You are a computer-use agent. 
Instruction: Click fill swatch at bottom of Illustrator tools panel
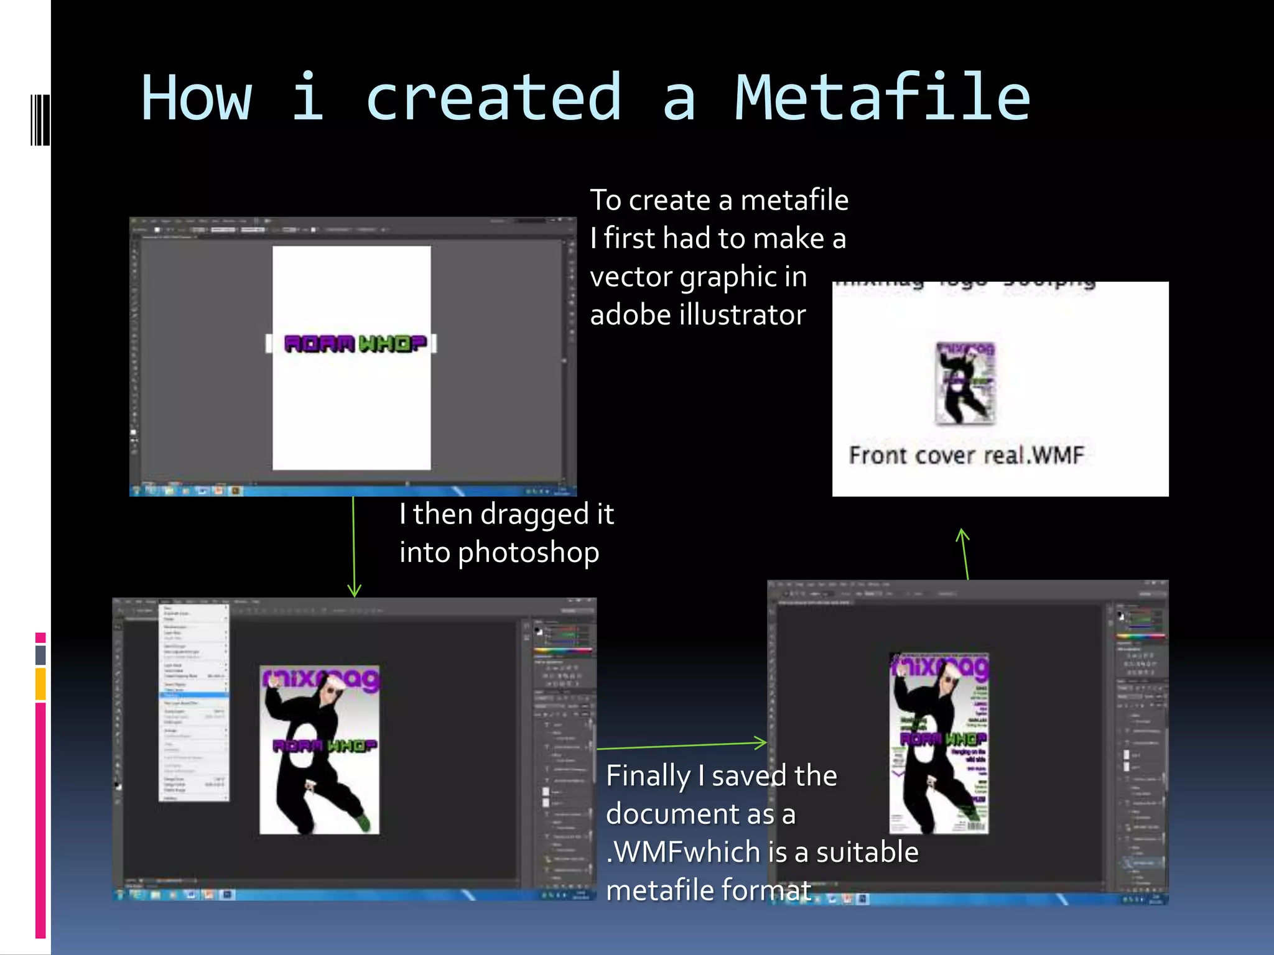click(133, 431)
